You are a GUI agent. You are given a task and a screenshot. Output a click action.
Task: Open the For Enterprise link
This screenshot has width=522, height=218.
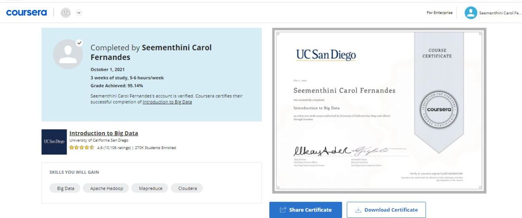439,13
